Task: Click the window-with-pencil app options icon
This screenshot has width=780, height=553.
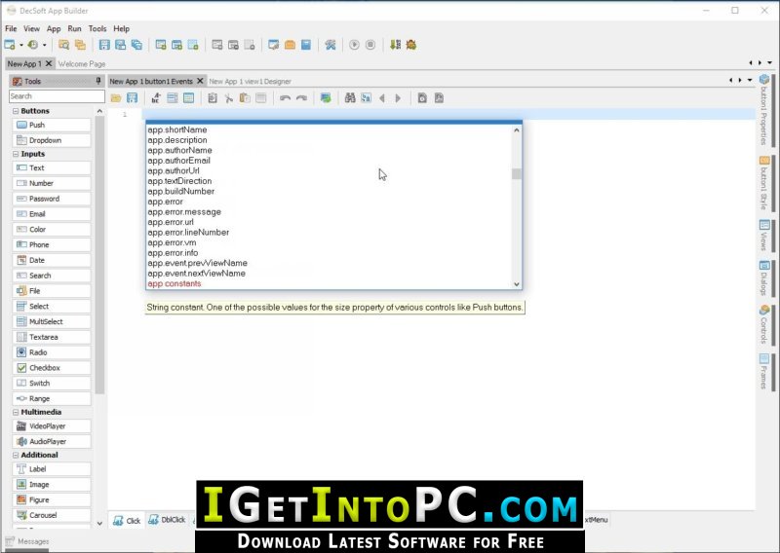Action: click(x=273, y=45)
